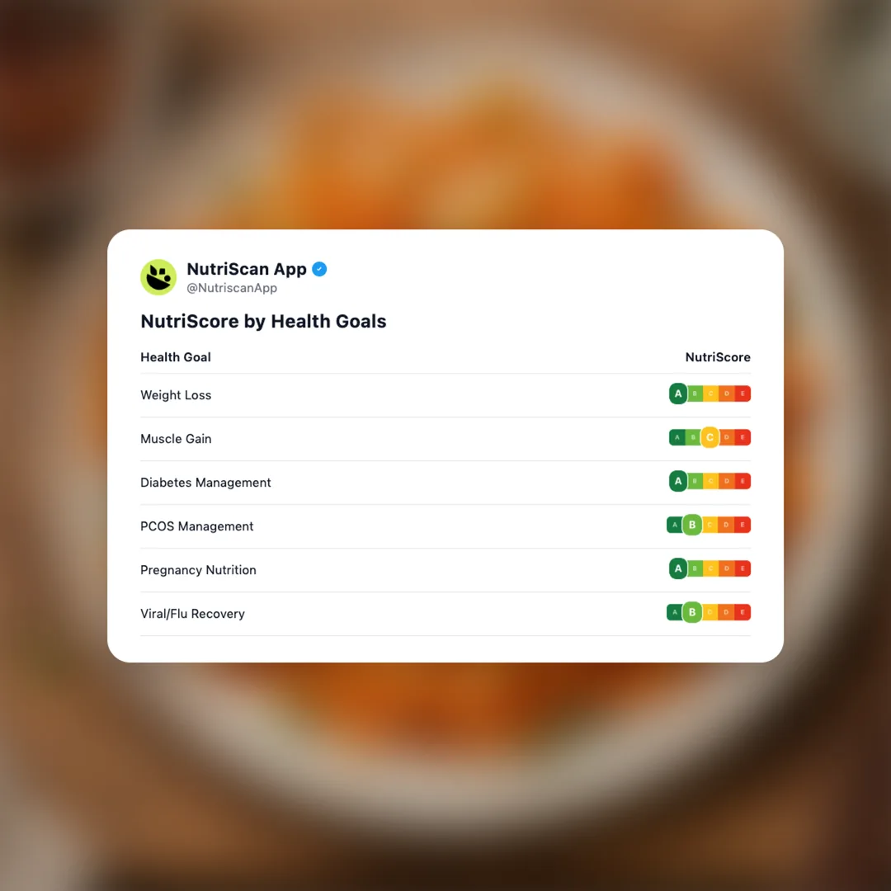Open the NutriScan App profile name
Screen dimensions: 891x891
click(x=247, y=269)
